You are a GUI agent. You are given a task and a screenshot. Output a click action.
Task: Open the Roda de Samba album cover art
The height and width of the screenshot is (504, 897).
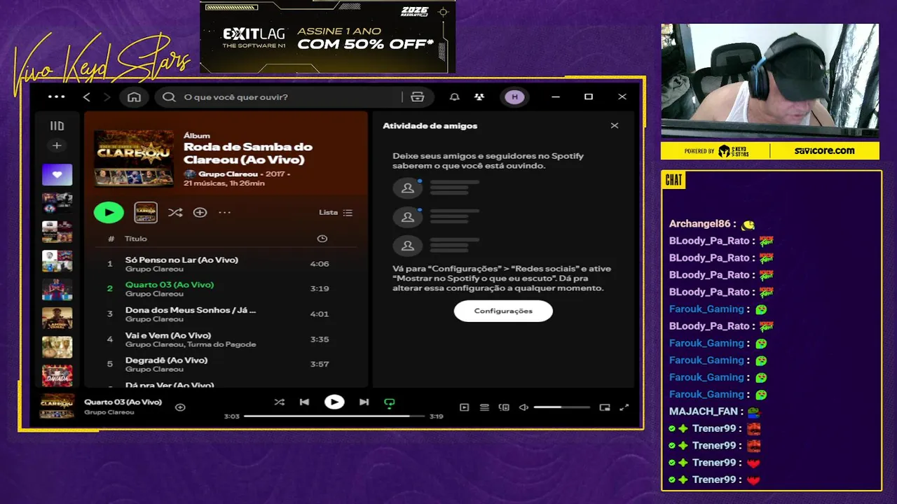134,158
